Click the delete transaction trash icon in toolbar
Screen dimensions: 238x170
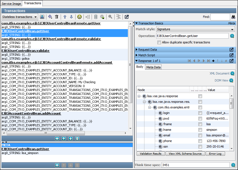[56, 17]
